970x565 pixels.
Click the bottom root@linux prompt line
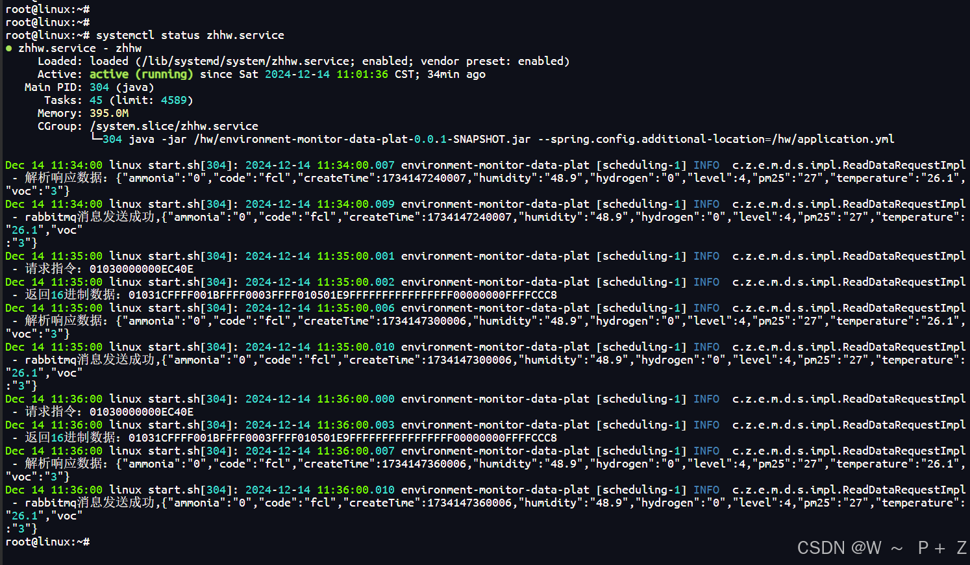[x=47, y=541]
